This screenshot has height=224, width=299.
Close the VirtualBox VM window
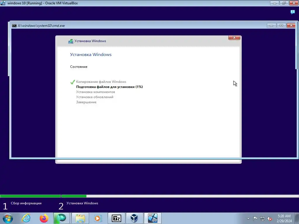[x=294, y=3]
